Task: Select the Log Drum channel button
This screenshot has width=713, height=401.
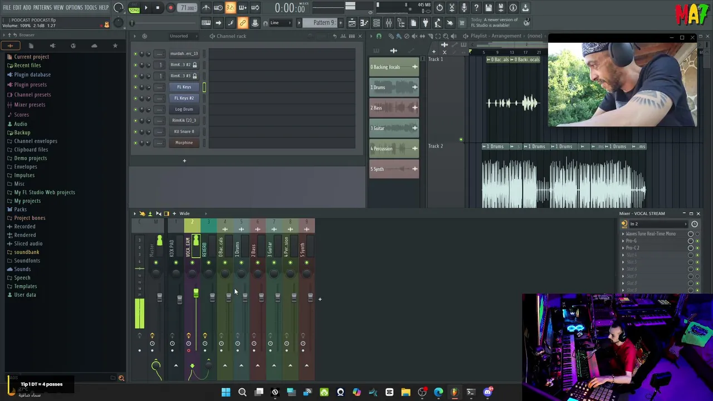Action: pyautogui.click(x=184, y=109)
